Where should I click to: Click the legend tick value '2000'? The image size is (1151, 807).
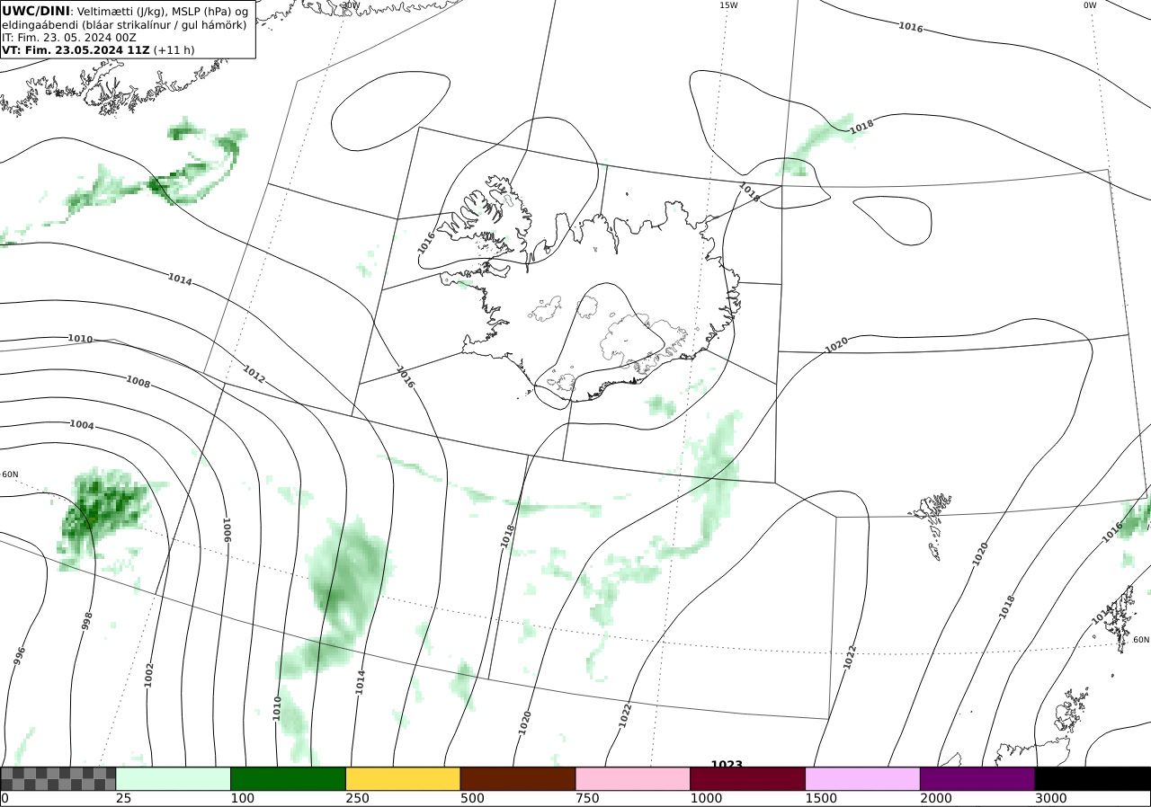pyautogui.click(x=936, y=798)
